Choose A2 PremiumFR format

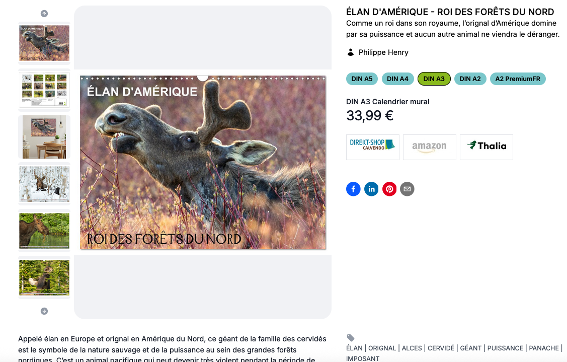(518, 79)
